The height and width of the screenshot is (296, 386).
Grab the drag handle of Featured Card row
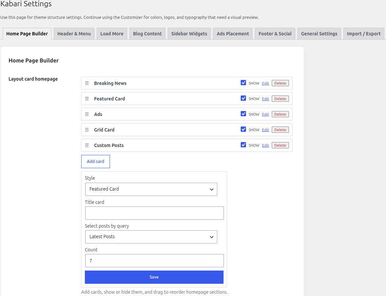click(x=87, y=99)
